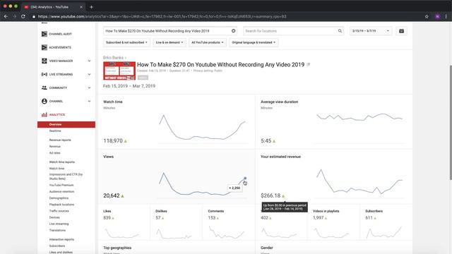Click the Videos in playlists card
Screen dimensions: 452x254
click(x=334, y=223)
